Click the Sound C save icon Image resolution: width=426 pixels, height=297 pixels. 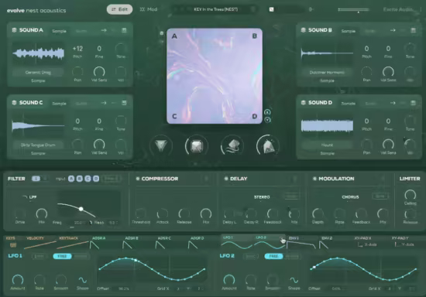[x=124, y=103]
